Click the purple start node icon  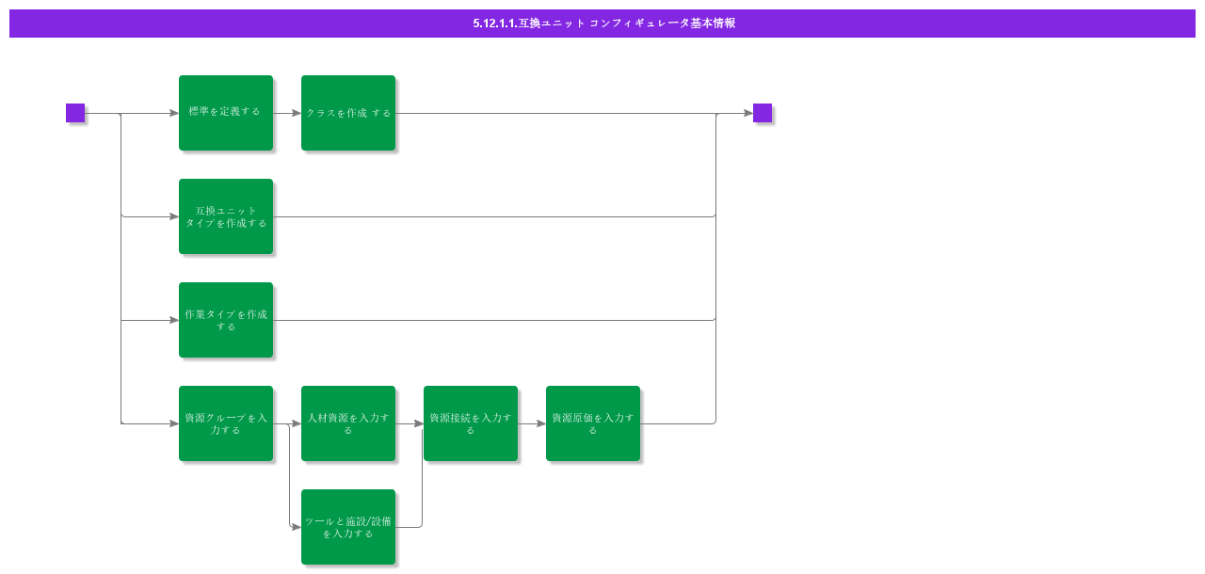tap(74, 112)
